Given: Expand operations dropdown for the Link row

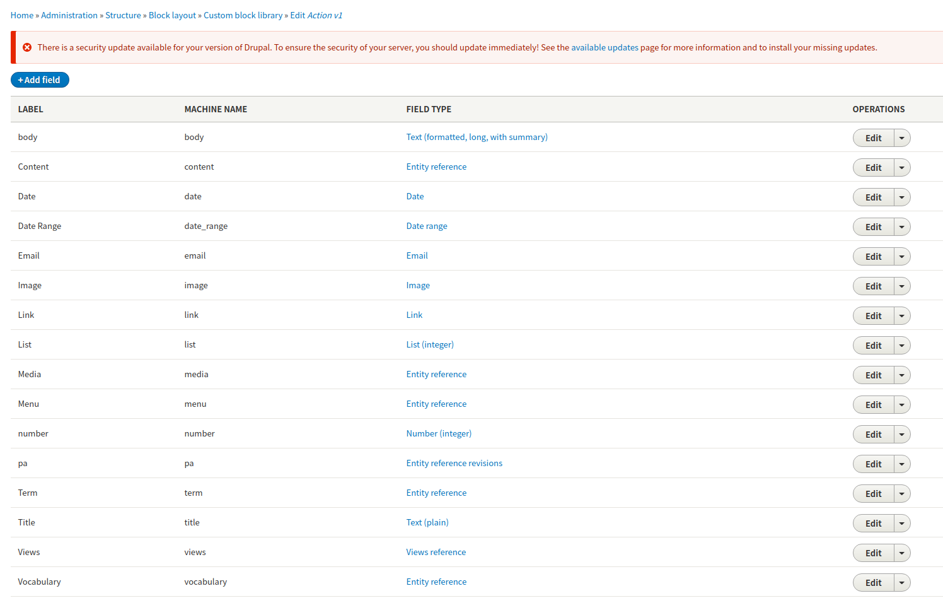Looking at the screenshot, I should click(x=902, y=316).
